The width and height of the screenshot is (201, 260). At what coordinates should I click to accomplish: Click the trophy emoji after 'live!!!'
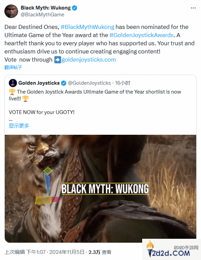click(x=25, y=99)
